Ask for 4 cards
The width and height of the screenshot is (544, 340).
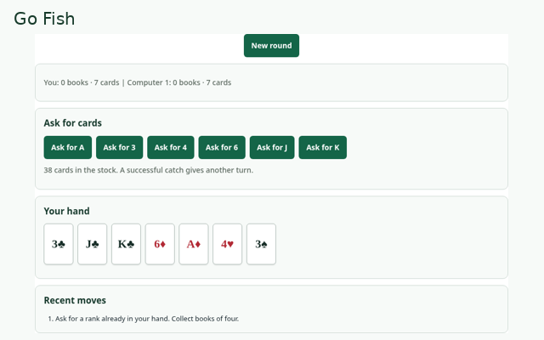pyautogui.click(x=171, y=147)
